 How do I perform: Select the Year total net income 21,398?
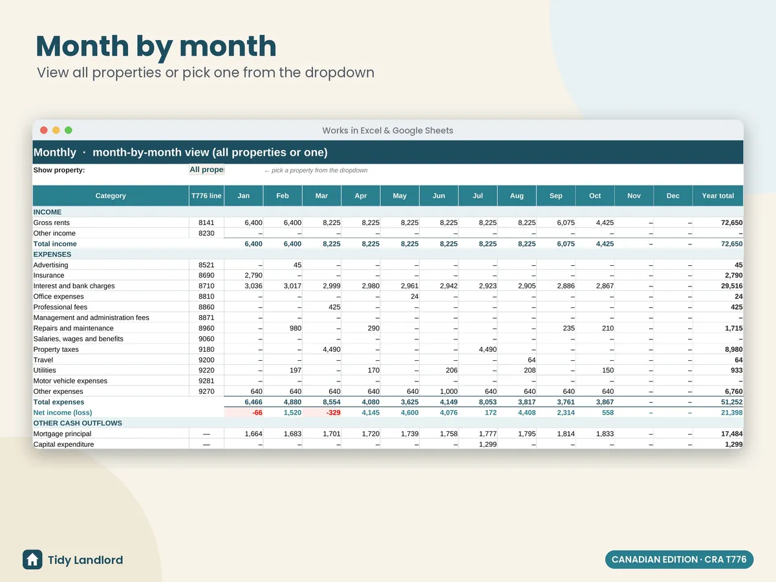pos(718,413)
